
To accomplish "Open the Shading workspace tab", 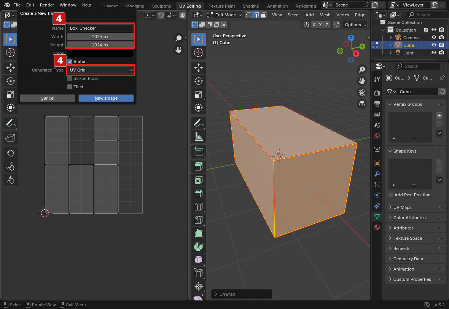I will tap(251, 6).
